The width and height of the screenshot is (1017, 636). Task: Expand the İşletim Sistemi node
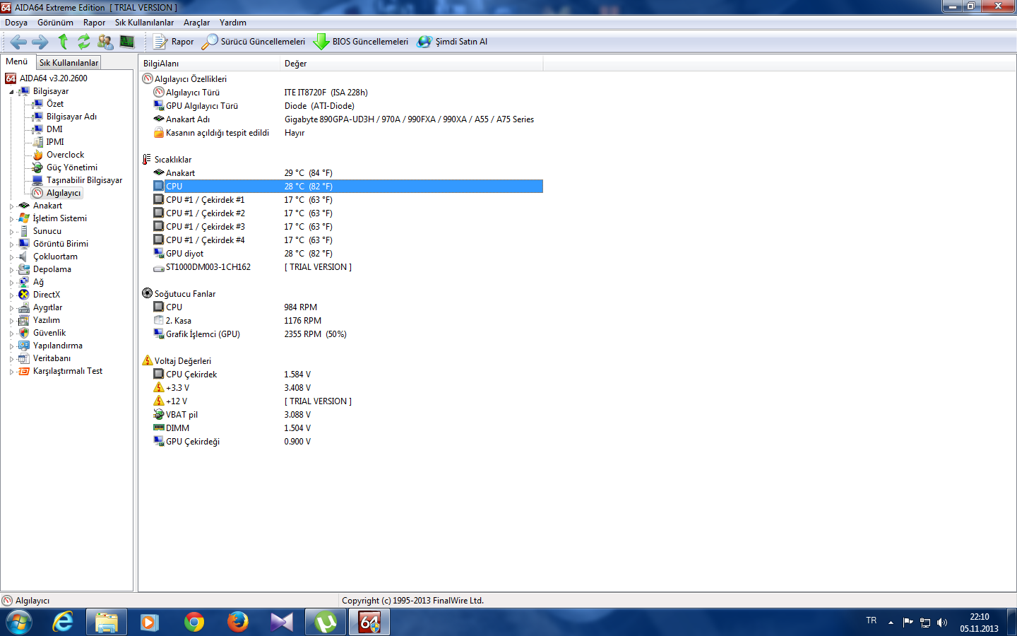click(11, 219)
